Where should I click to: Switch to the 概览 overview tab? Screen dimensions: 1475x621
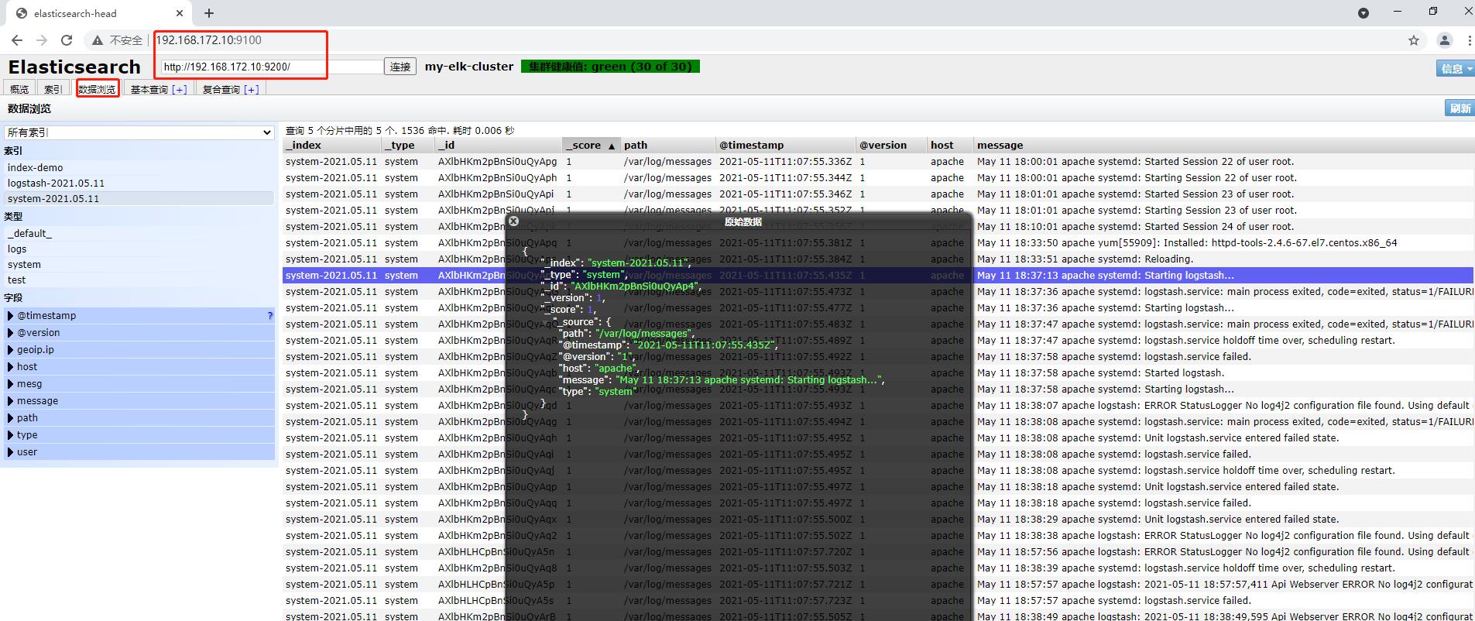(x=19, y=89)
